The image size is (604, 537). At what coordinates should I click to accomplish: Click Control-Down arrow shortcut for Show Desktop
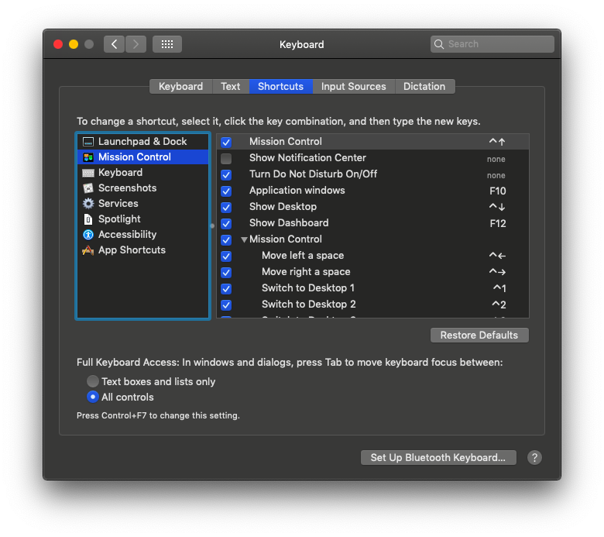pyautogui.click(x=497, y=207)
